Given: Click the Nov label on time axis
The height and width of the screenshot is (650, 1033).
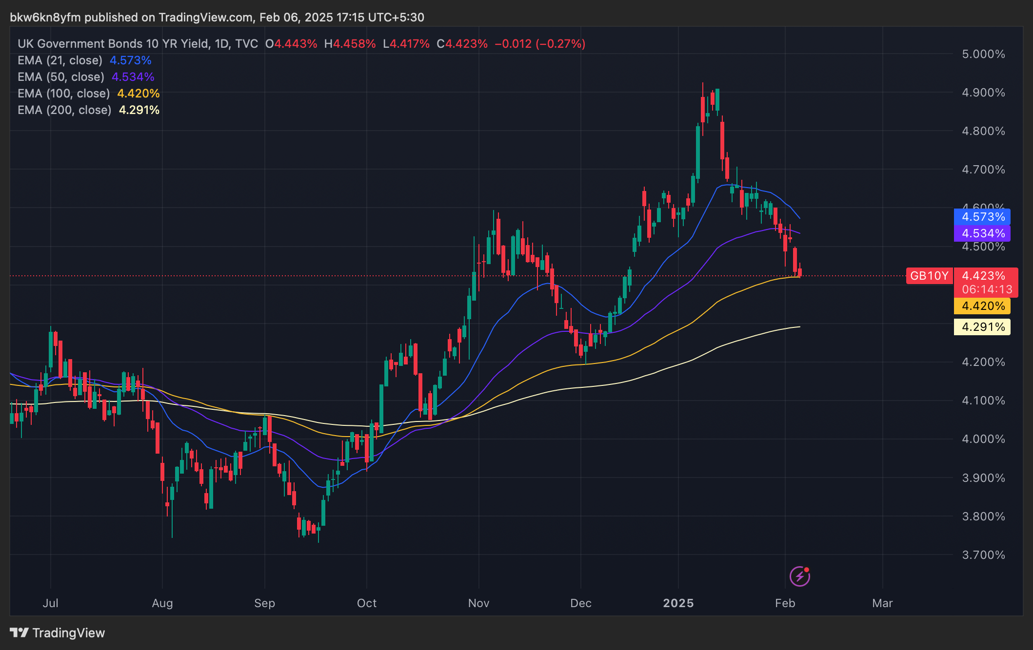Looking at the screenshot, I should (478, 603).
